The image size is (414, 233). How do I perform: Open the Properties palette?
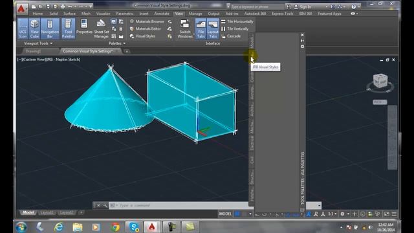84,27
